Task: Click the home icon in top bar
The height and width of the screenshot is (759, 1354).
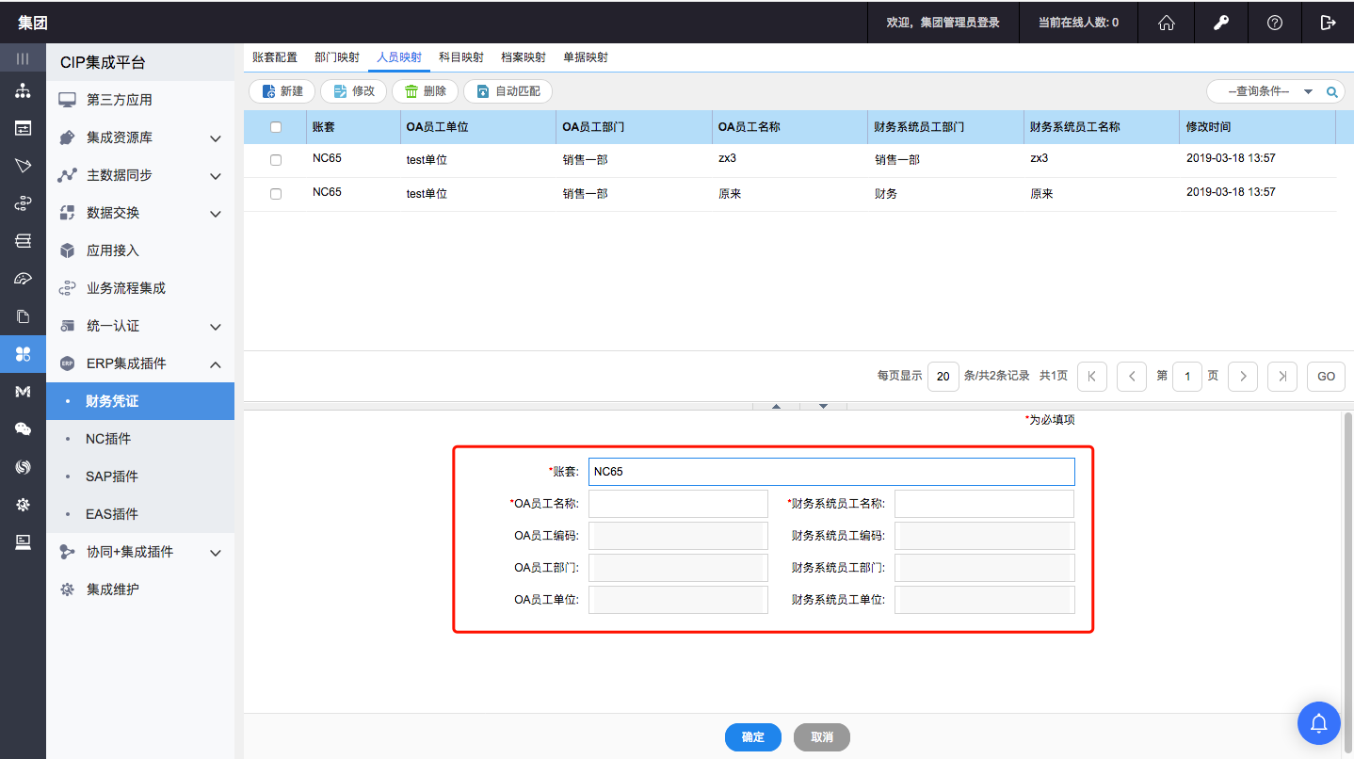Action: click(1166, 23)
